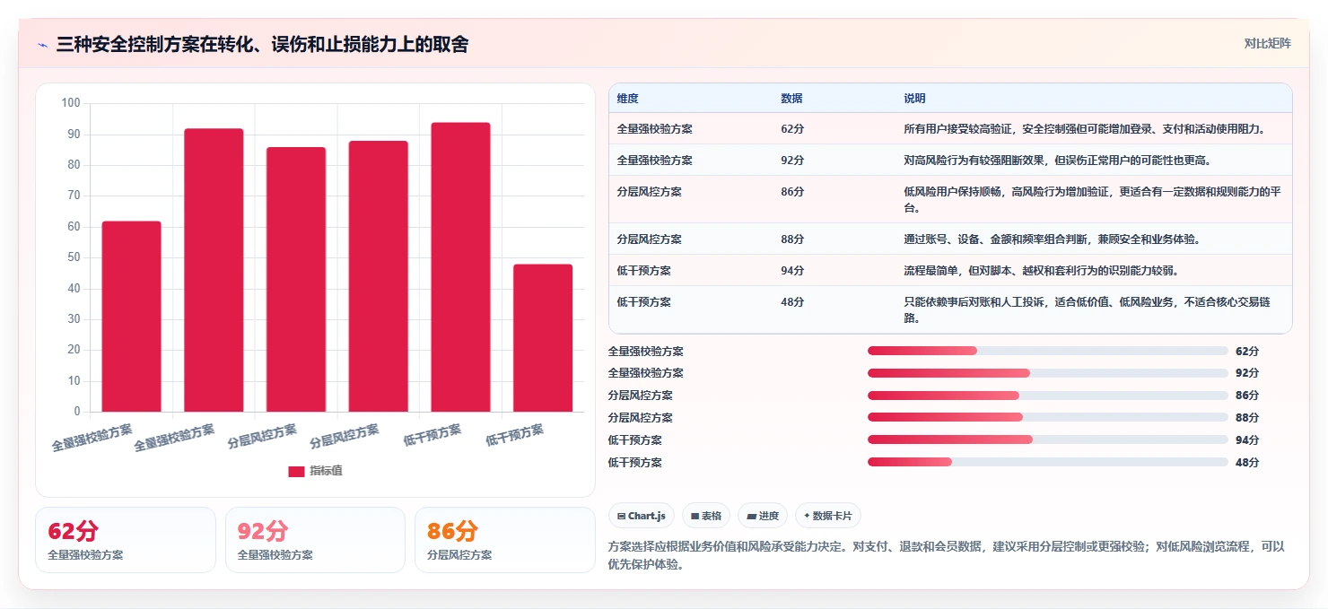The height and width of the screenshot is (609, 1328).
Task: Click the table description starting 流程最简单
Action: click(1041, 270)
